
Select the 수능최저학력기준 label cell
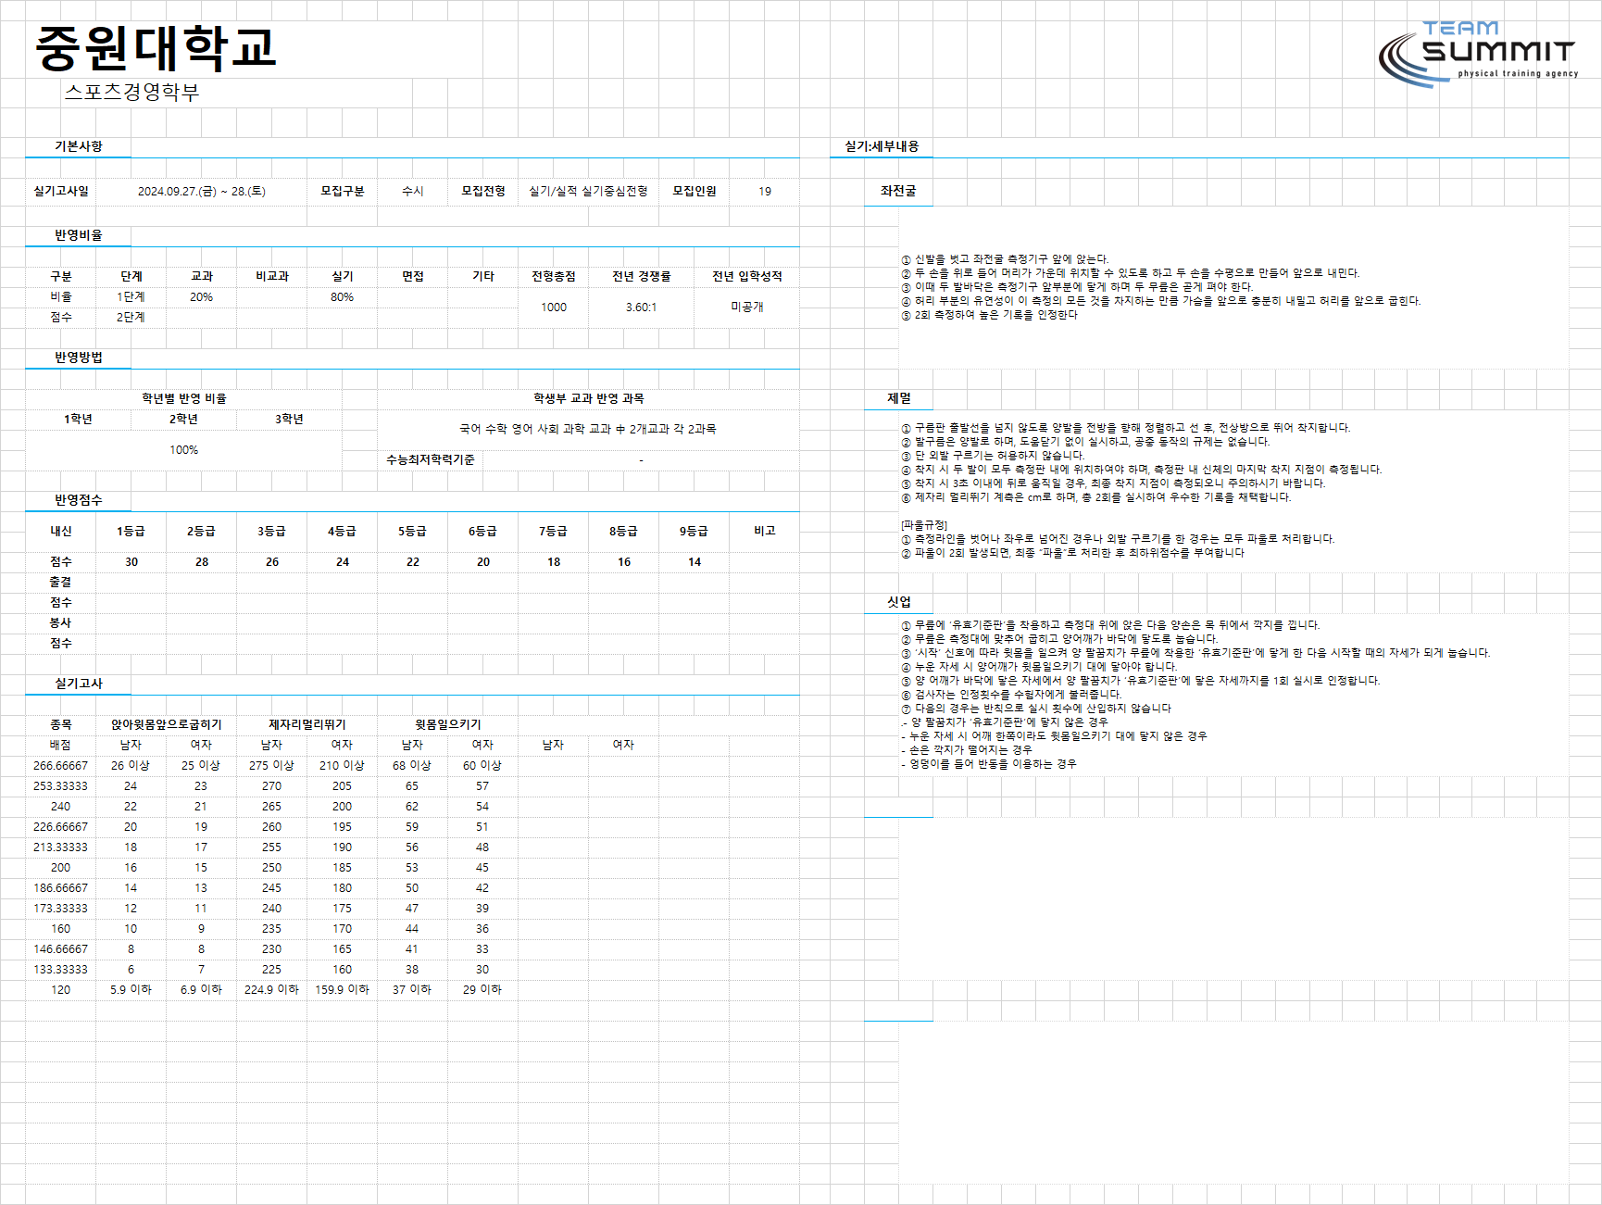point(430,459)
